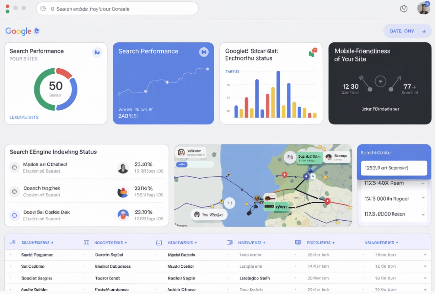Click the round icon on the blue Search Performance card
The image size is (435, 294).
coord(204,52)
